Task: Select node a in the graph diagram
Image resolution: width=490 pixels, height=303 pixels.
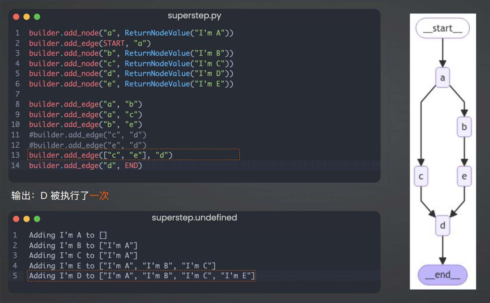Action: tap(442, 78)
